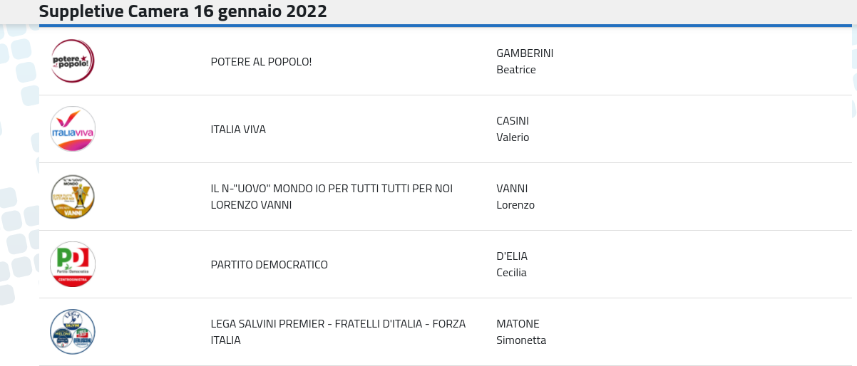Viewport: 857px width, 366px height.
Task: Click the Suppletive Camera 16 gennaio 2022 heading
Action: click(x=183, y=11)
